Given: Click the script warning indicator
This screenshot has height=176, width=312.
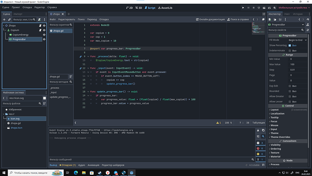Looking at the screenshot, I should 218,123.
